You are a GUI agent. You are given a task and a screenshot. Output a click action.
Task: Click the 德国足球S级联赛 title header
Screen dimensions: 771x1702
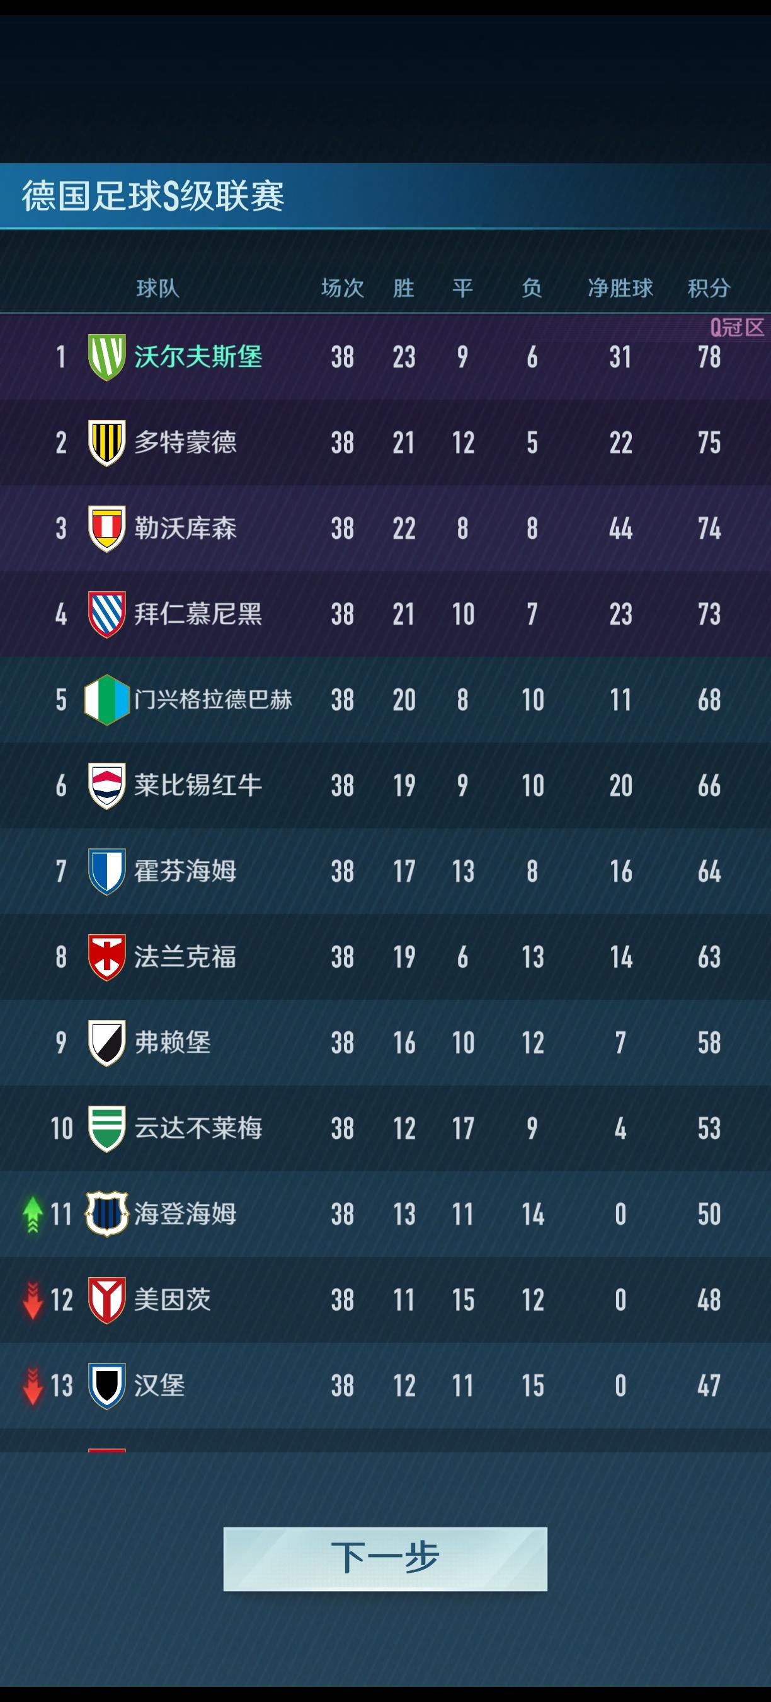153,196
